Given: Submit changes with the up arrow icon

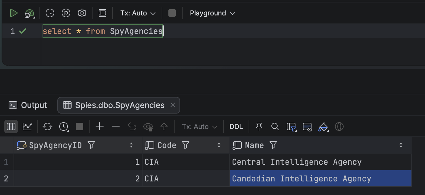Looking at the screenshot, I should coord(164,127).
